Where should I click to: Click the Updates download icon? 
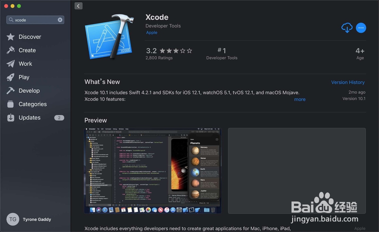tap(11, 118)
